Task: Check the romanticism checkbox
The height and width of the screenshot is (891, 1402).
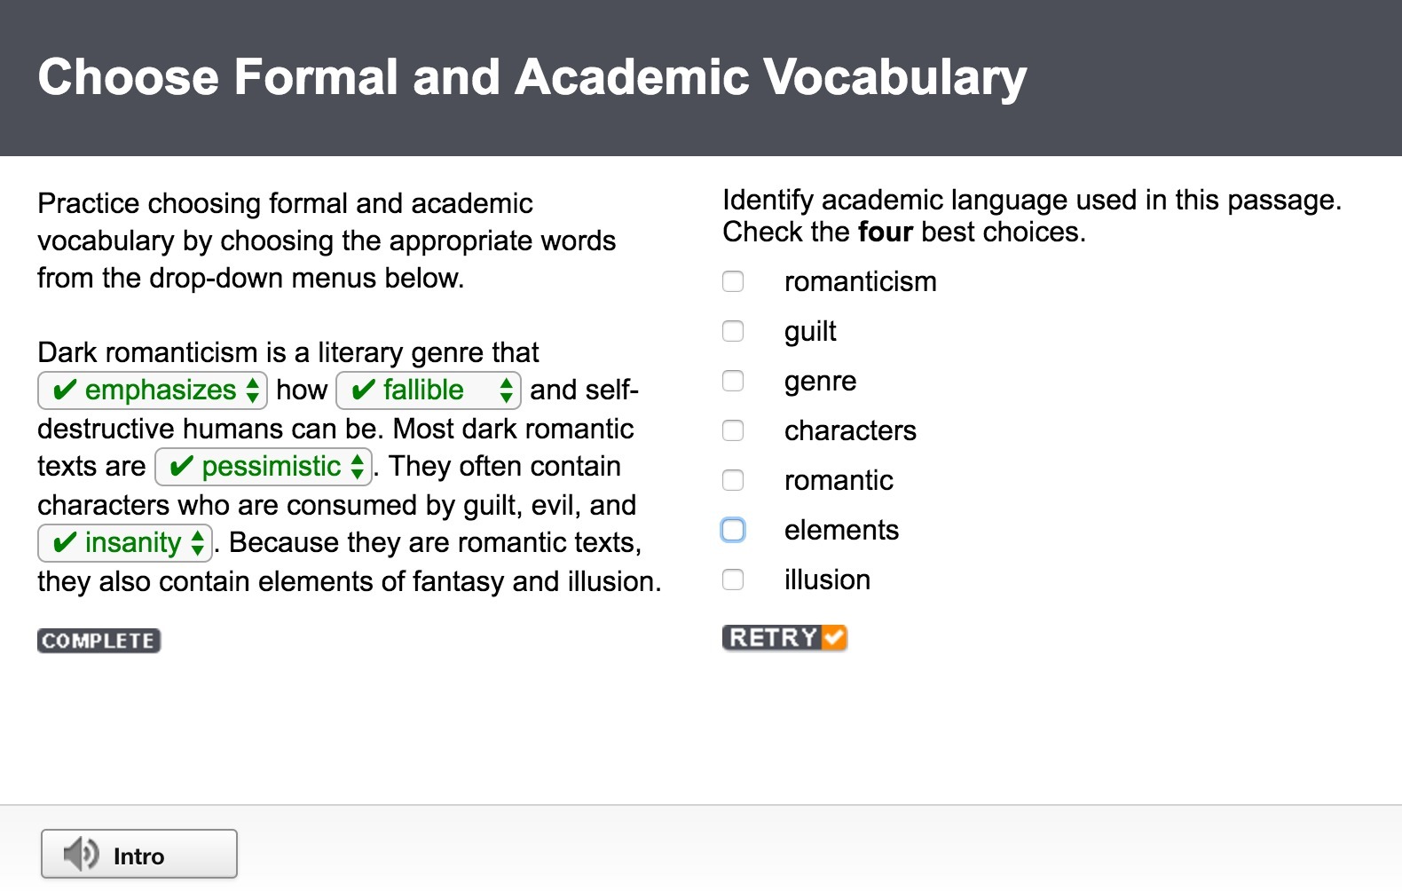Action: 733,281
